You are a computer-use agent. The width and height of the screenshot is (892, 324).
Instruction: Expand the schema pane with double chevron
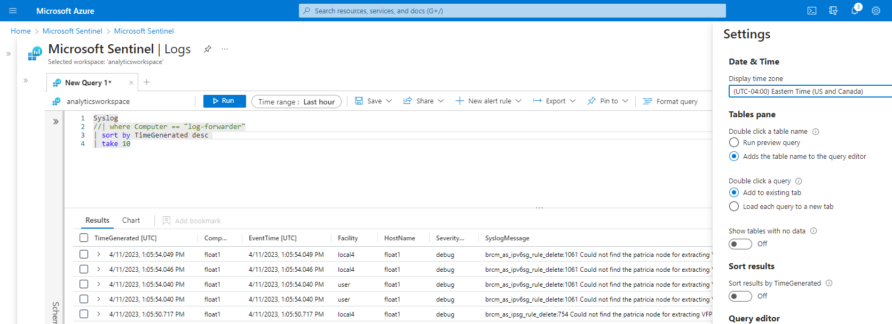pos(56,122)
